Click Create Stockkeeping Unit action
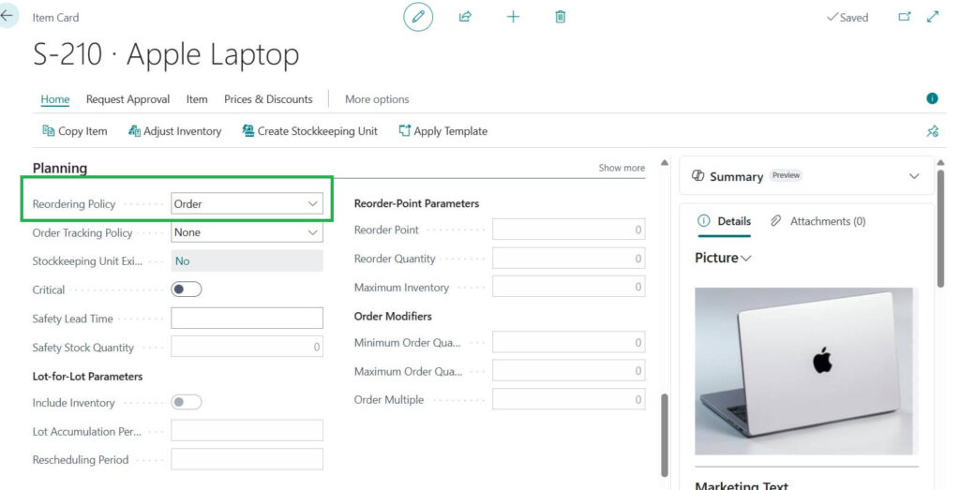Image resolution: width=960 pixels, height=490 pixels. [x=309, y=131]
